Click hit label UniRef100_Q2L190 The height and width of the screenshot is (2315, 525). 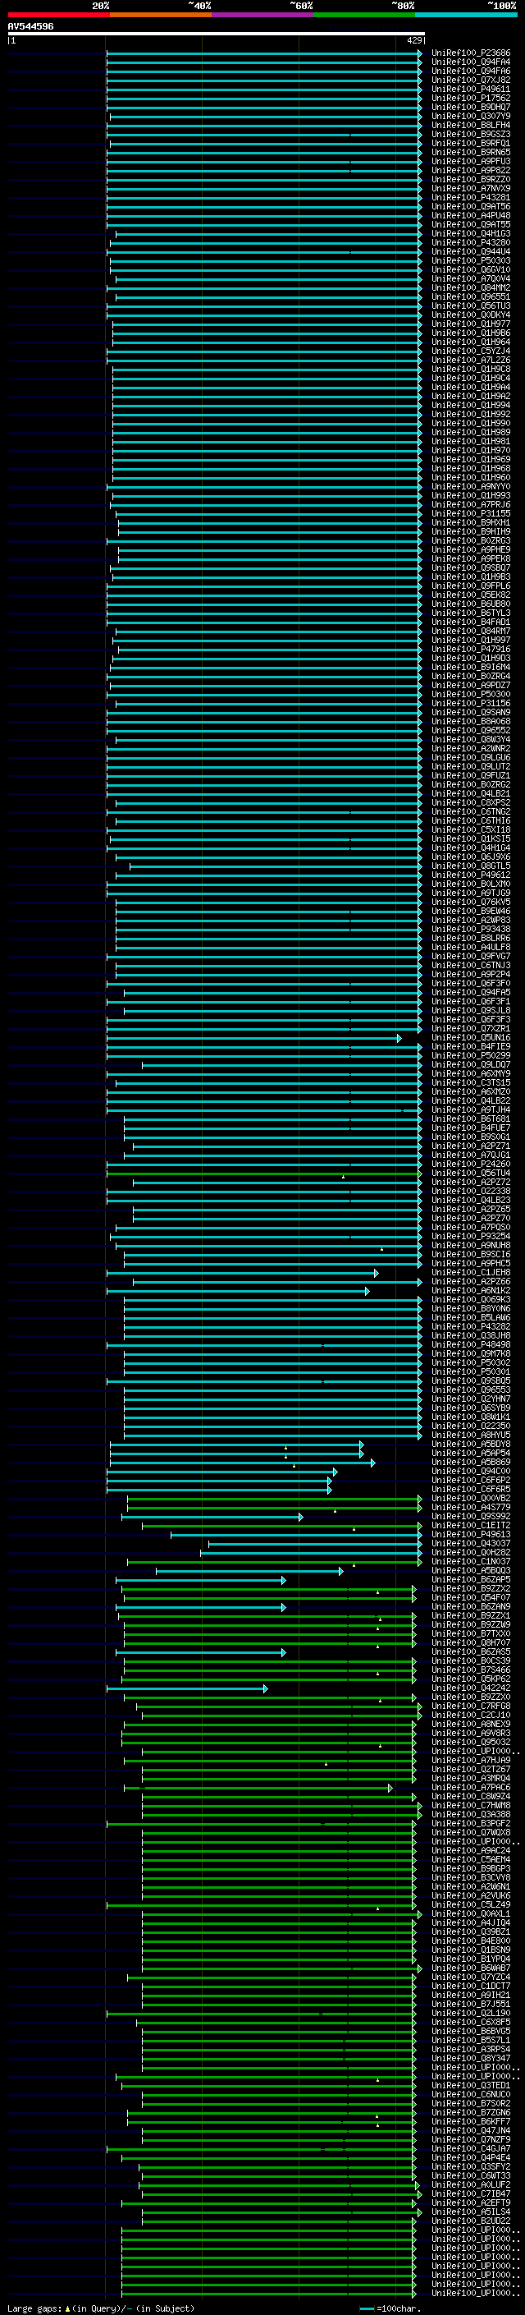point(471,2014)
